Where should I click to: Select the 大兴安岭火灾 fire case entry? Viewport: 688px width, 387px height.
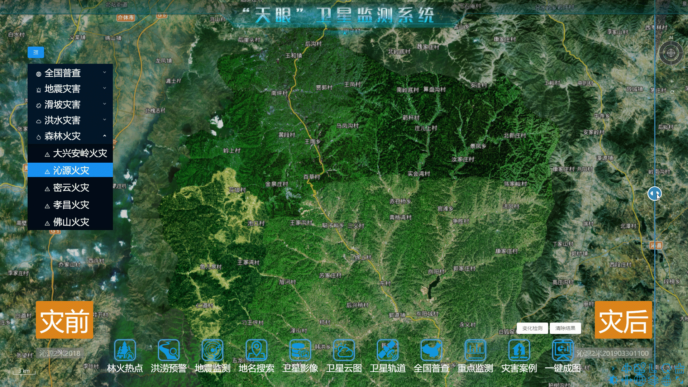coord(79,153)
